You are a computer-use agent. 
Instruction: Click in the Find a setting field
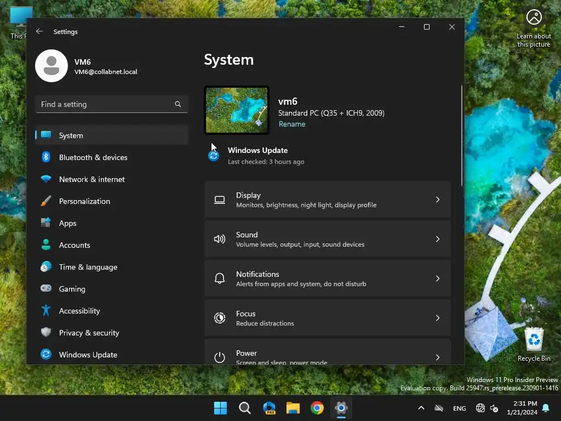click(112, 104)
